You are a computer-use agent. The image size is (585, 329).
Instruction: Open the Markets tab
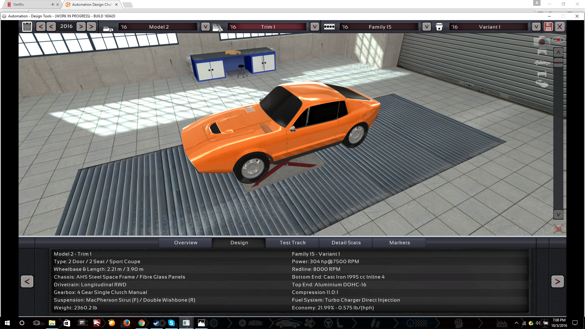pyautogui.click(x=399, y=243)
